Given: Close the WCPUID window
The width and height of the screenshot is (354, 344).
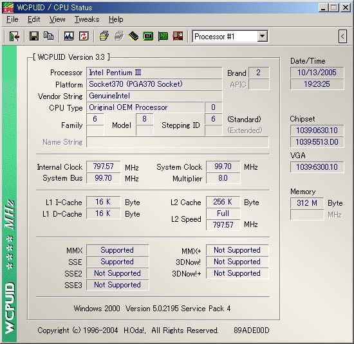Looking at the screenshot, I should pos(345,8).
